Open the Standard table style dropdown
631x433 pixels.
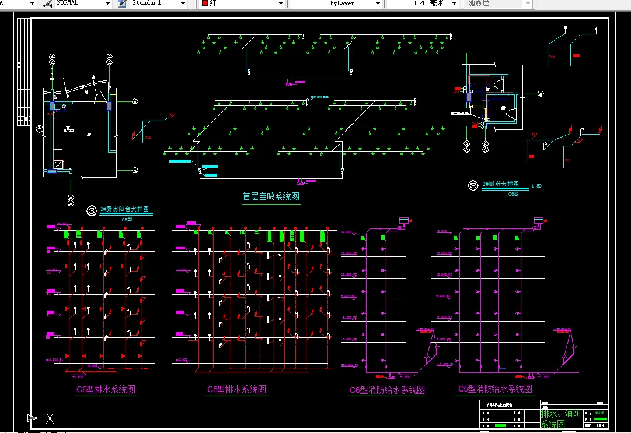(183, 3)
